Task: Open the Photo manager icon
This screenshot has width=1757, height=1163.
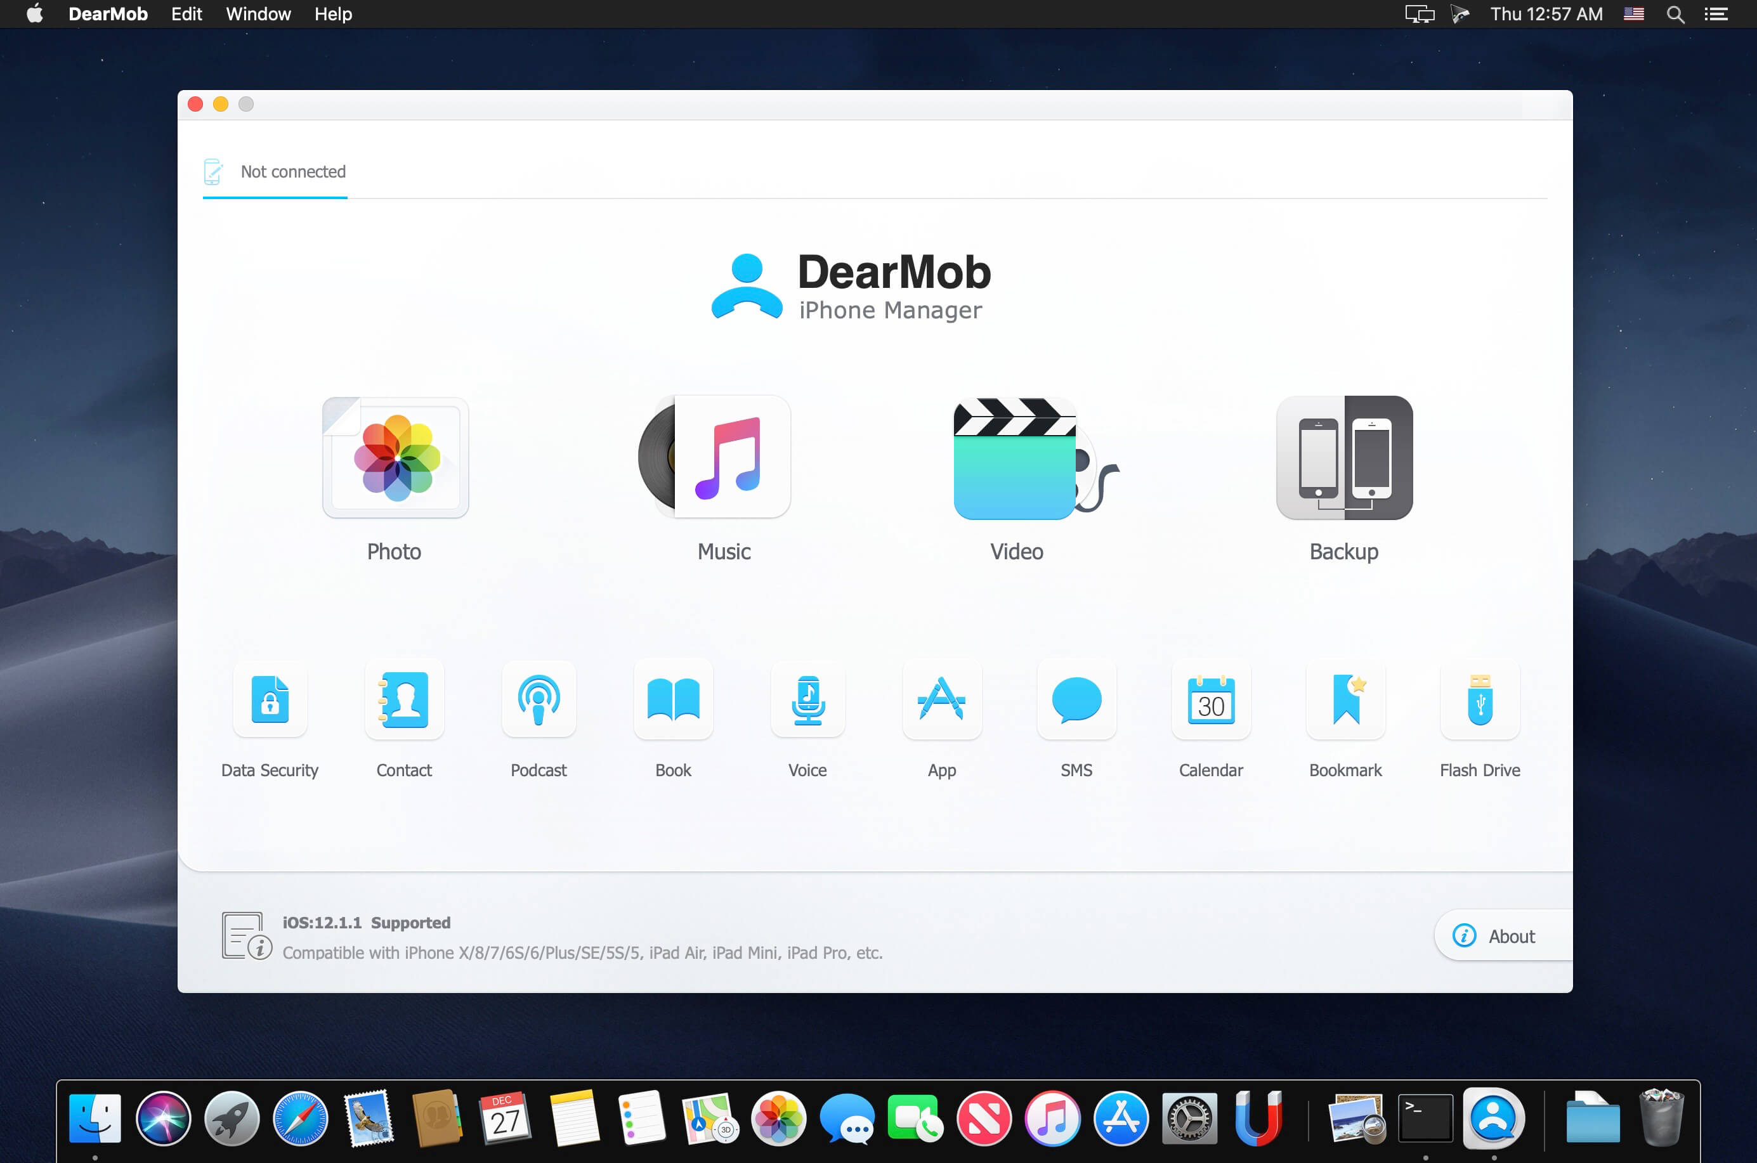Action: pyautogui.click(x=395, y=458)
